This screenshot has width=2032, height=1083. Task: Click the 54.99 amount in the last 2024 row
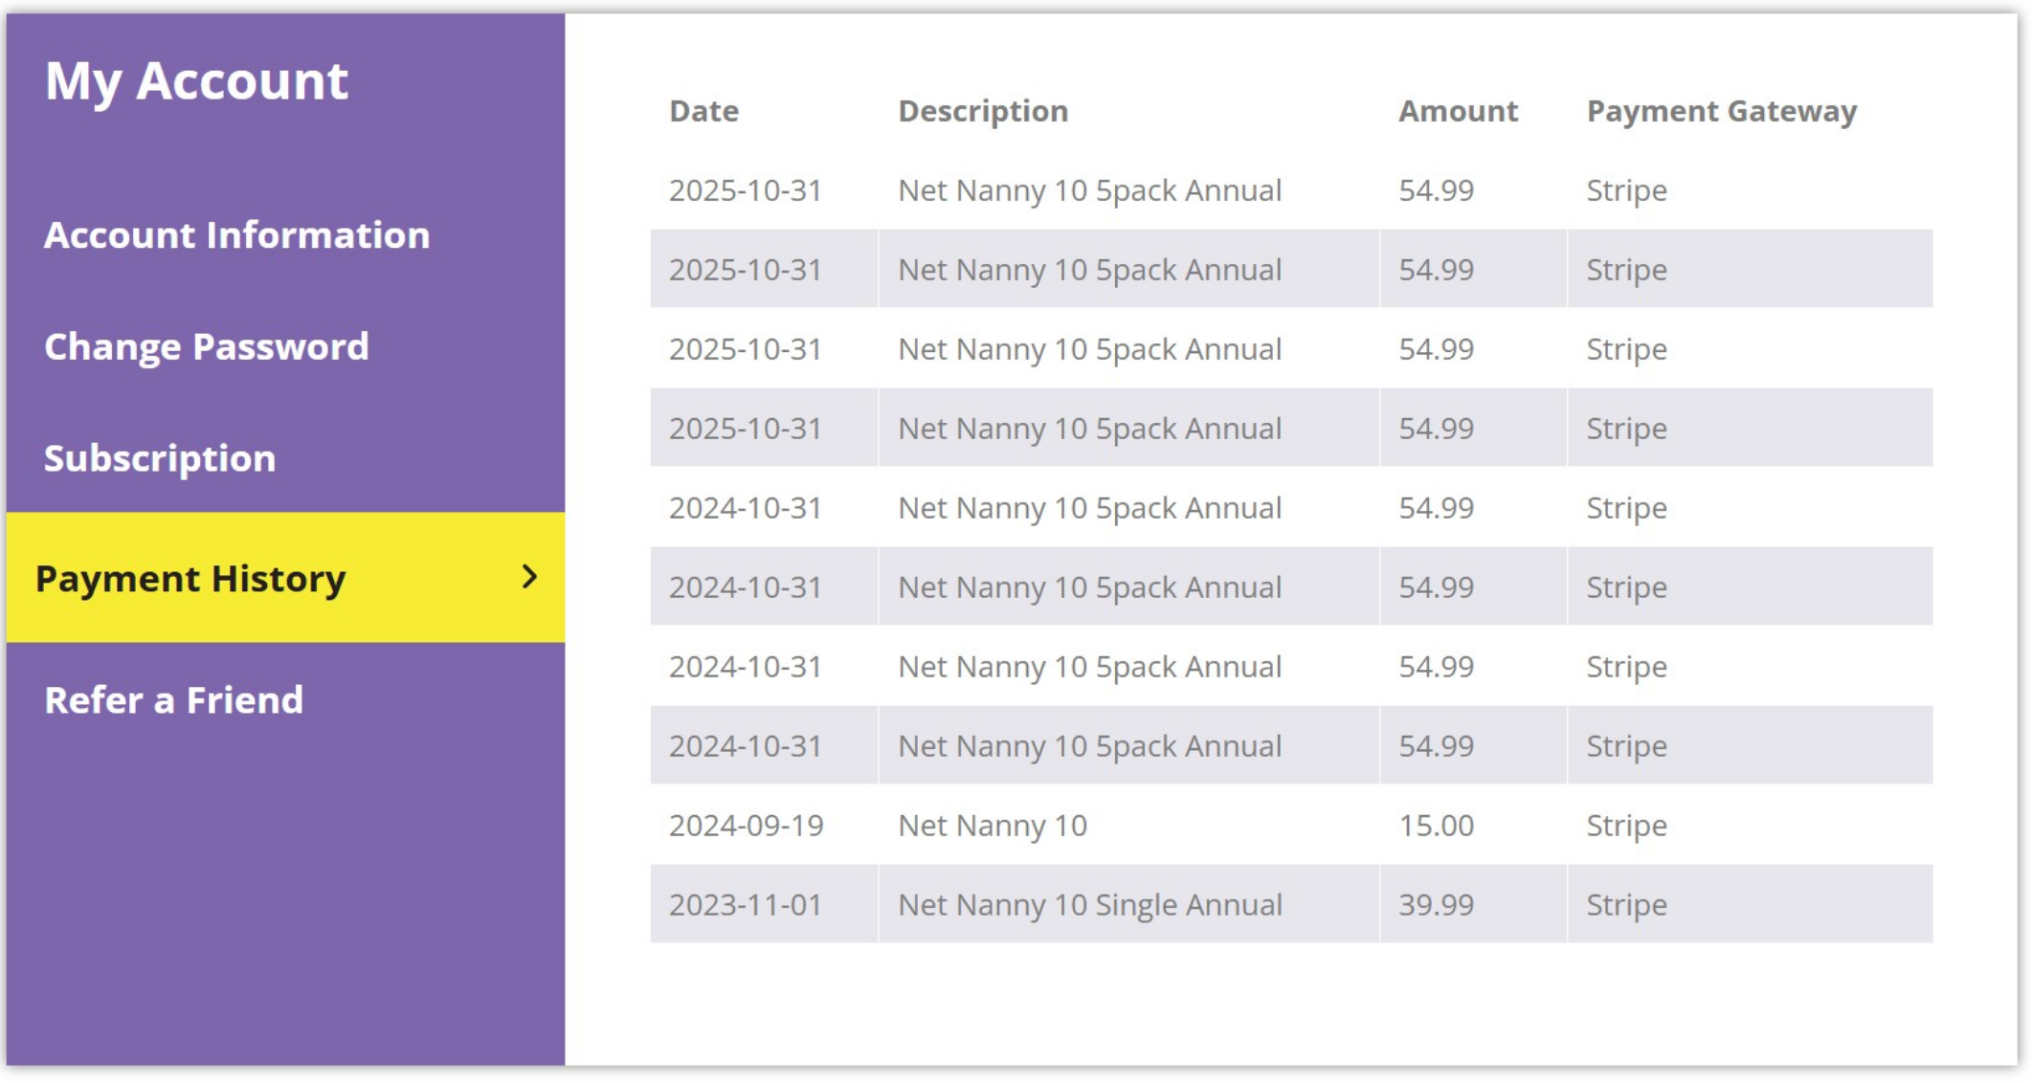[1435, 745]
